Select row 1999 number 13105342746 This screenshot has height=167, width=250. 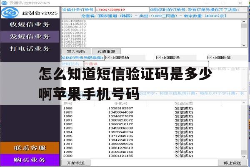pyautogui.click(x=121, y=152)
